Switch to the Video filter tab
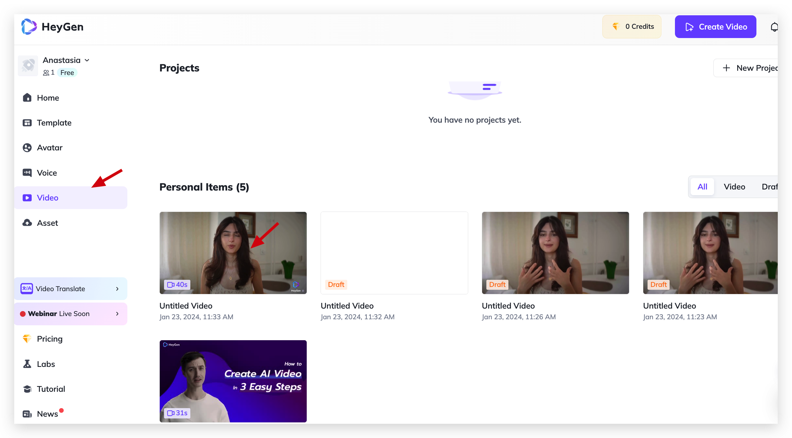The width and height of the screenshot is (792, 438). (x=734, y=187)
